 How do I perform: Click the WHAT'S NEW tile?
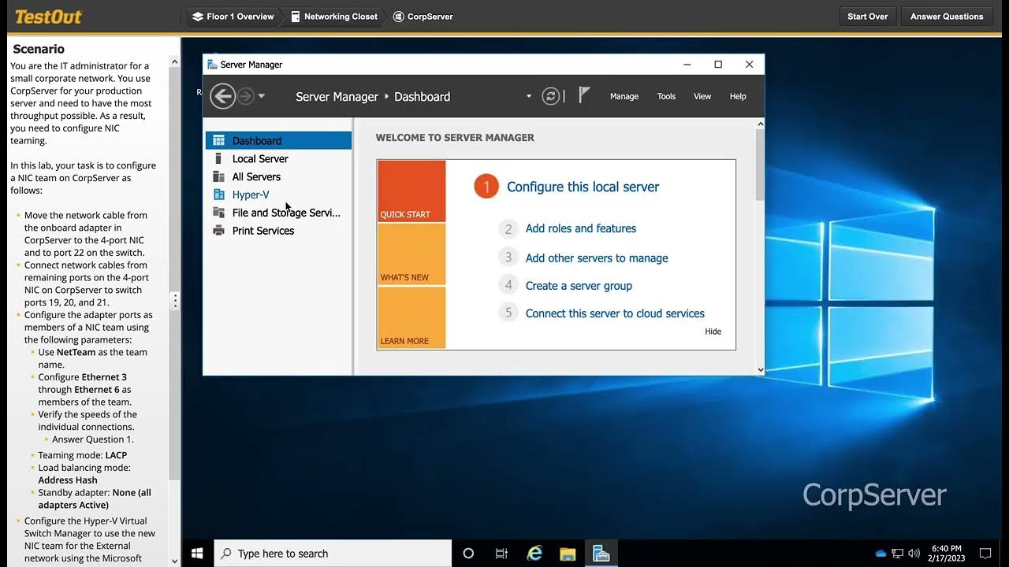pos(411,254)
